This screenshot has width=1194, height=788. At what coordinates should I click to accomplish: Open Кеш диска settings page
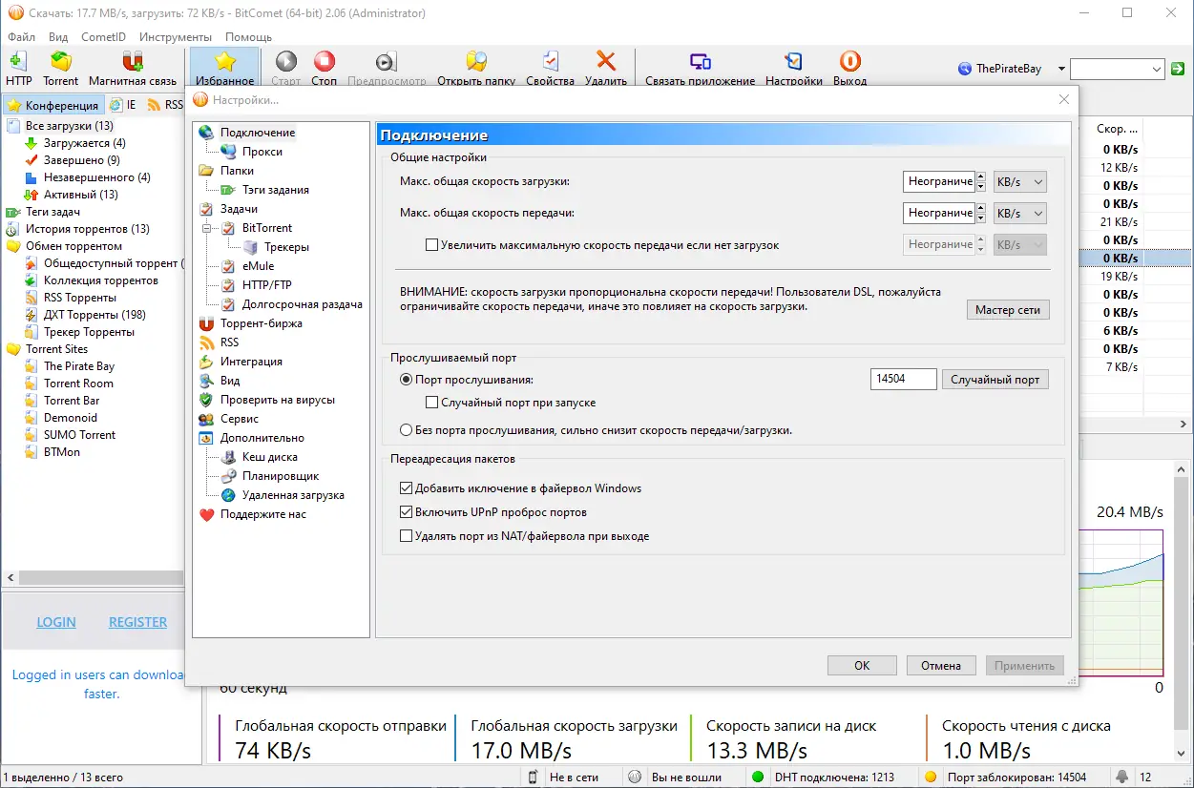(x=269, y=457)
